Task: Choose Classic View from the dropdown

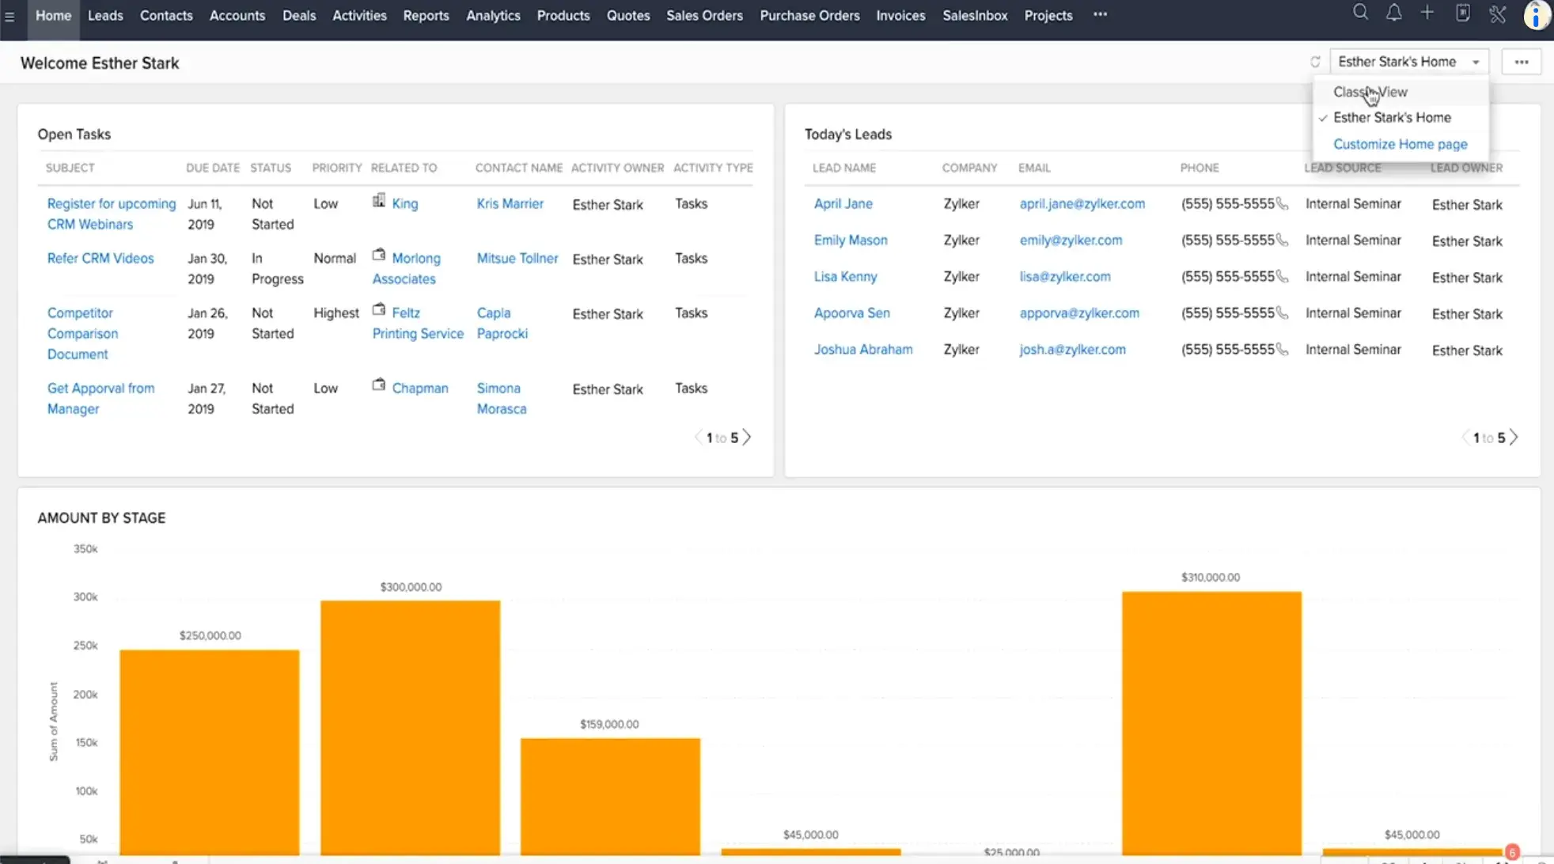Action: [x=1370, y=92]
